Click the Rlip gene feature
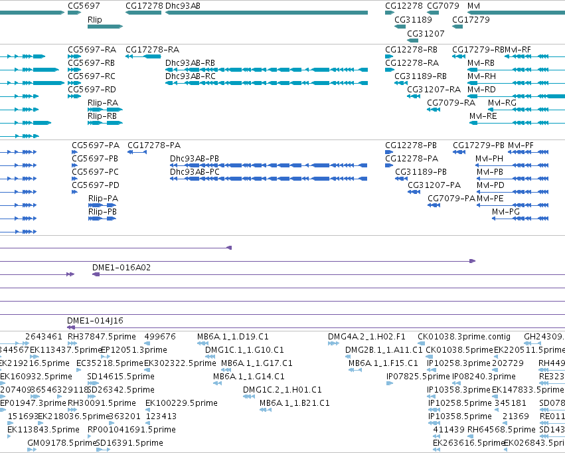This screenshot has width=565, height=453. click(x=105, y=27)
